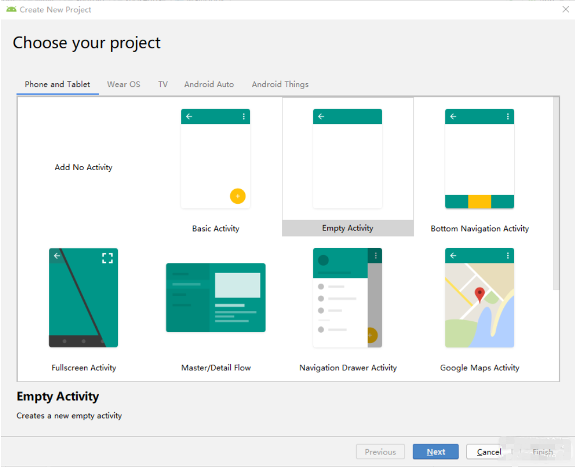This screenshot has width=575, height=467.
Task: Click the back arrow in Empty Activity preview
Action: pyautogui.click(x=321, y=116)
